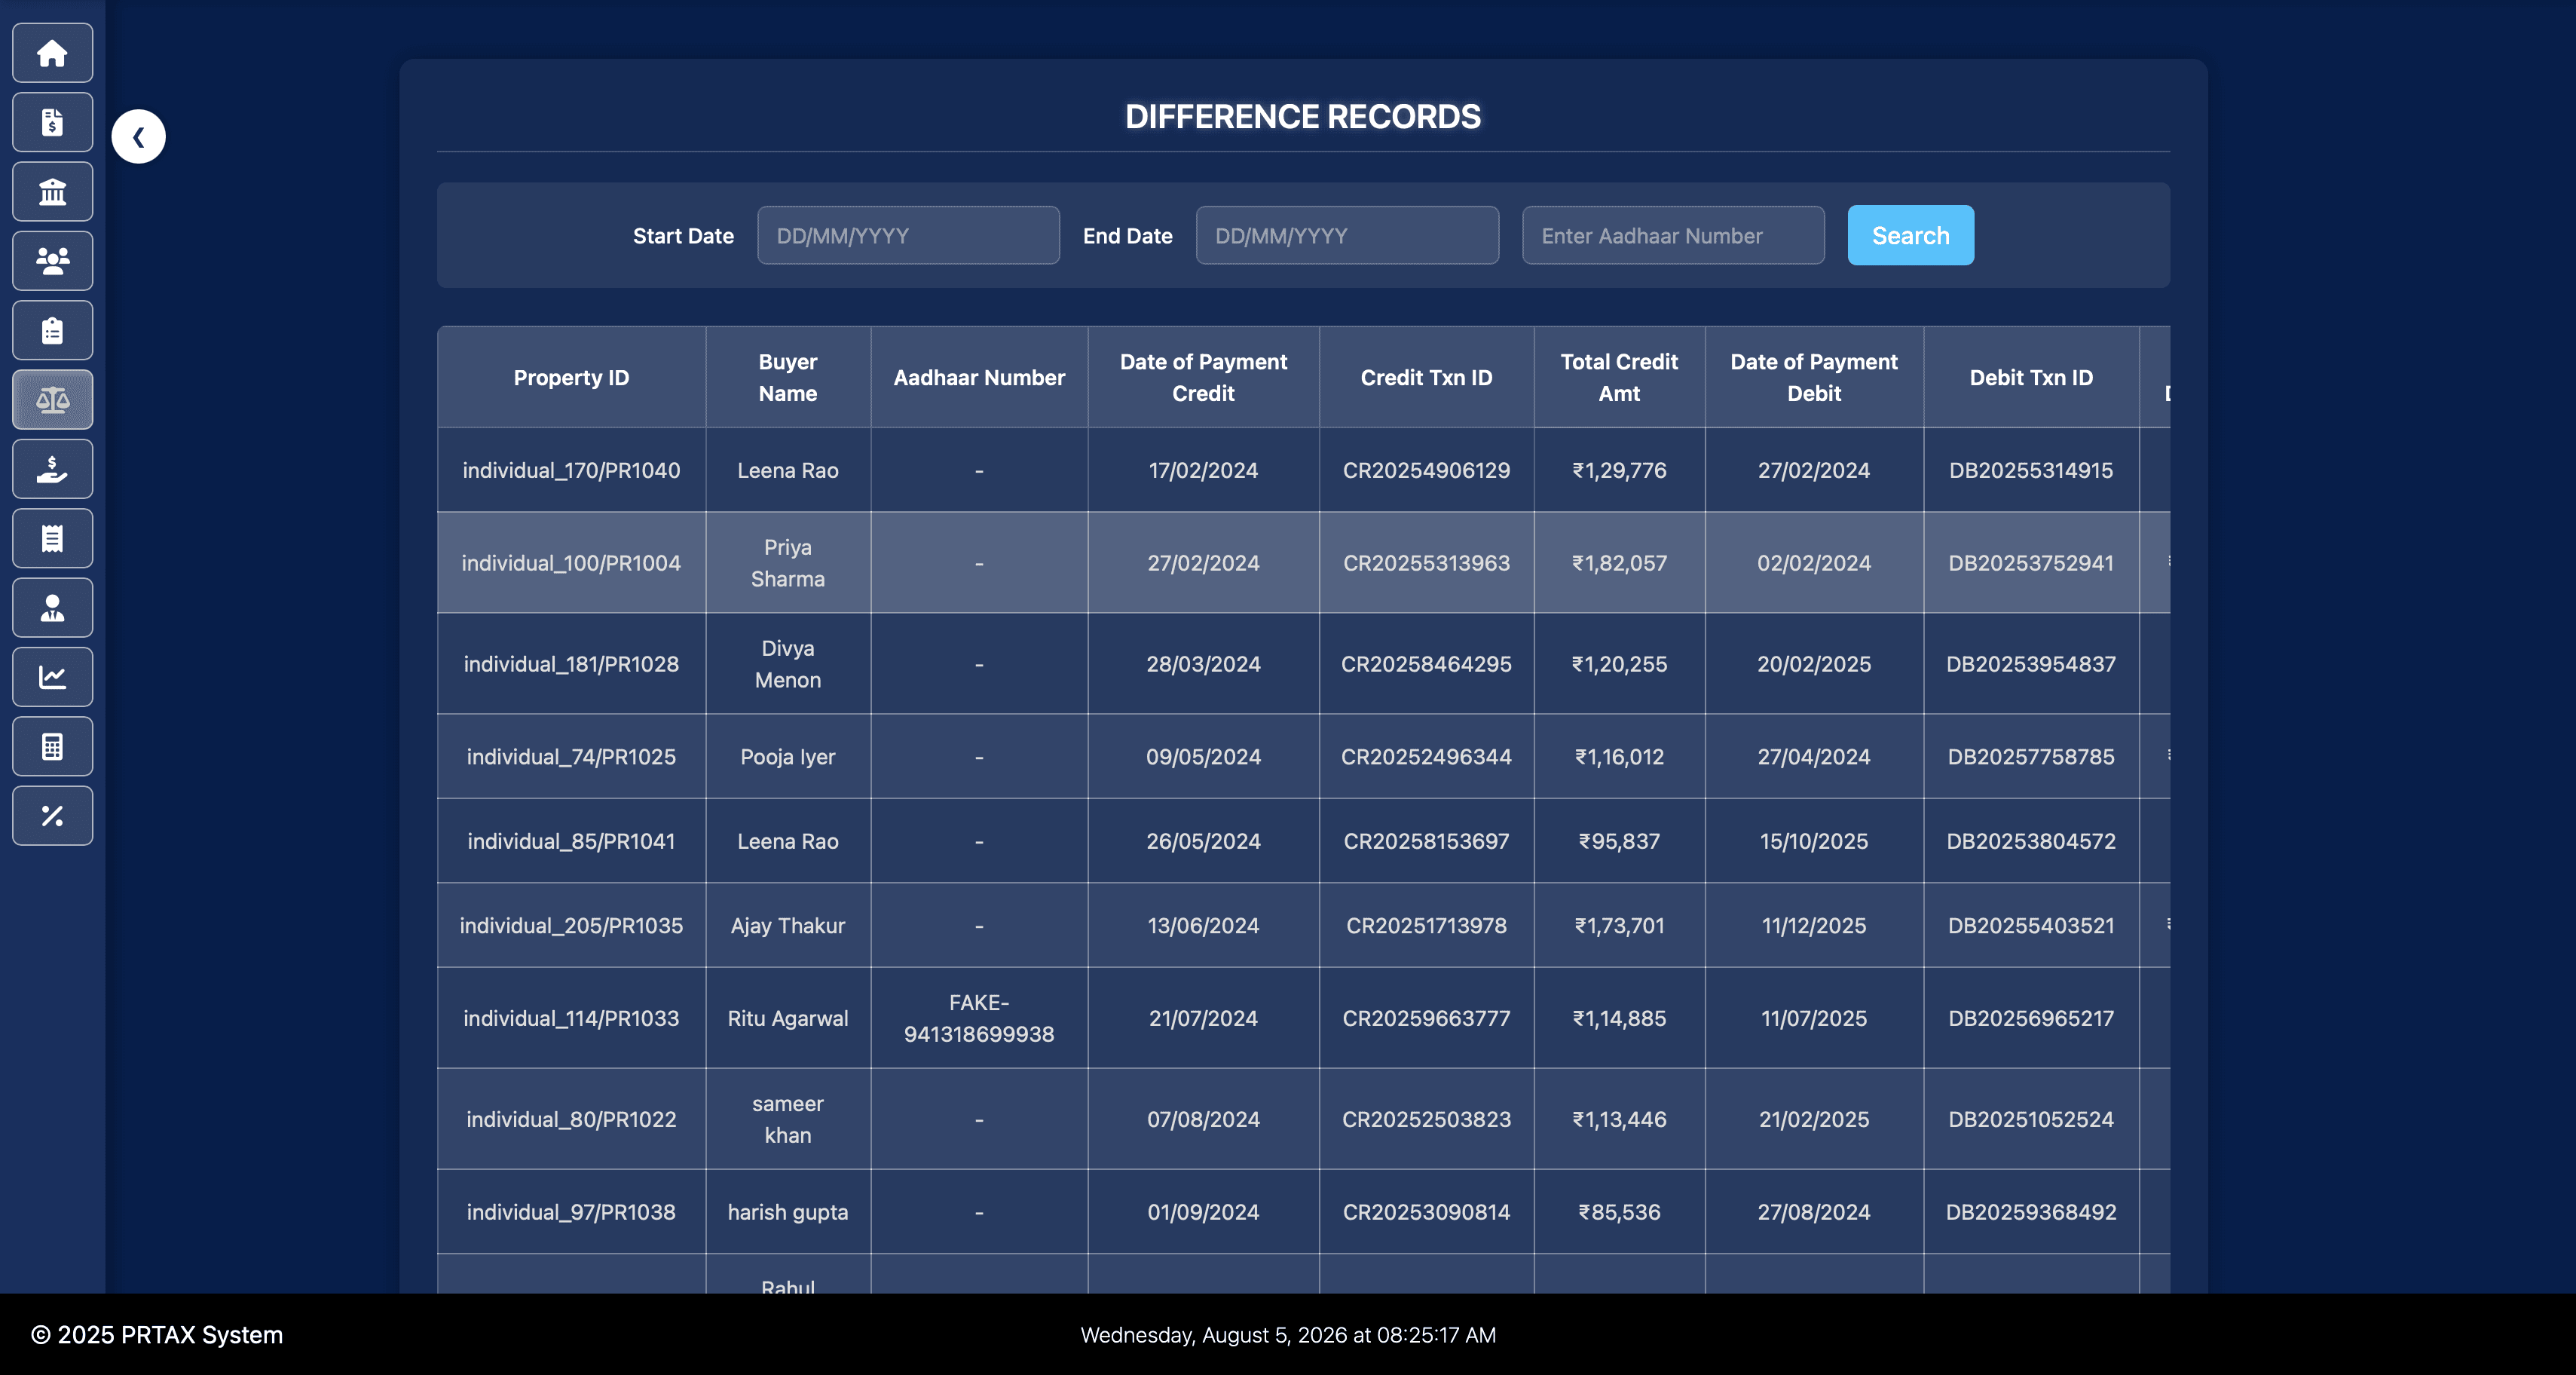This screenshot has height=1375, width=2576.
Task: Collapse sidebar with the chevron button
Action: pyautogui.click(x=138, y=136)
